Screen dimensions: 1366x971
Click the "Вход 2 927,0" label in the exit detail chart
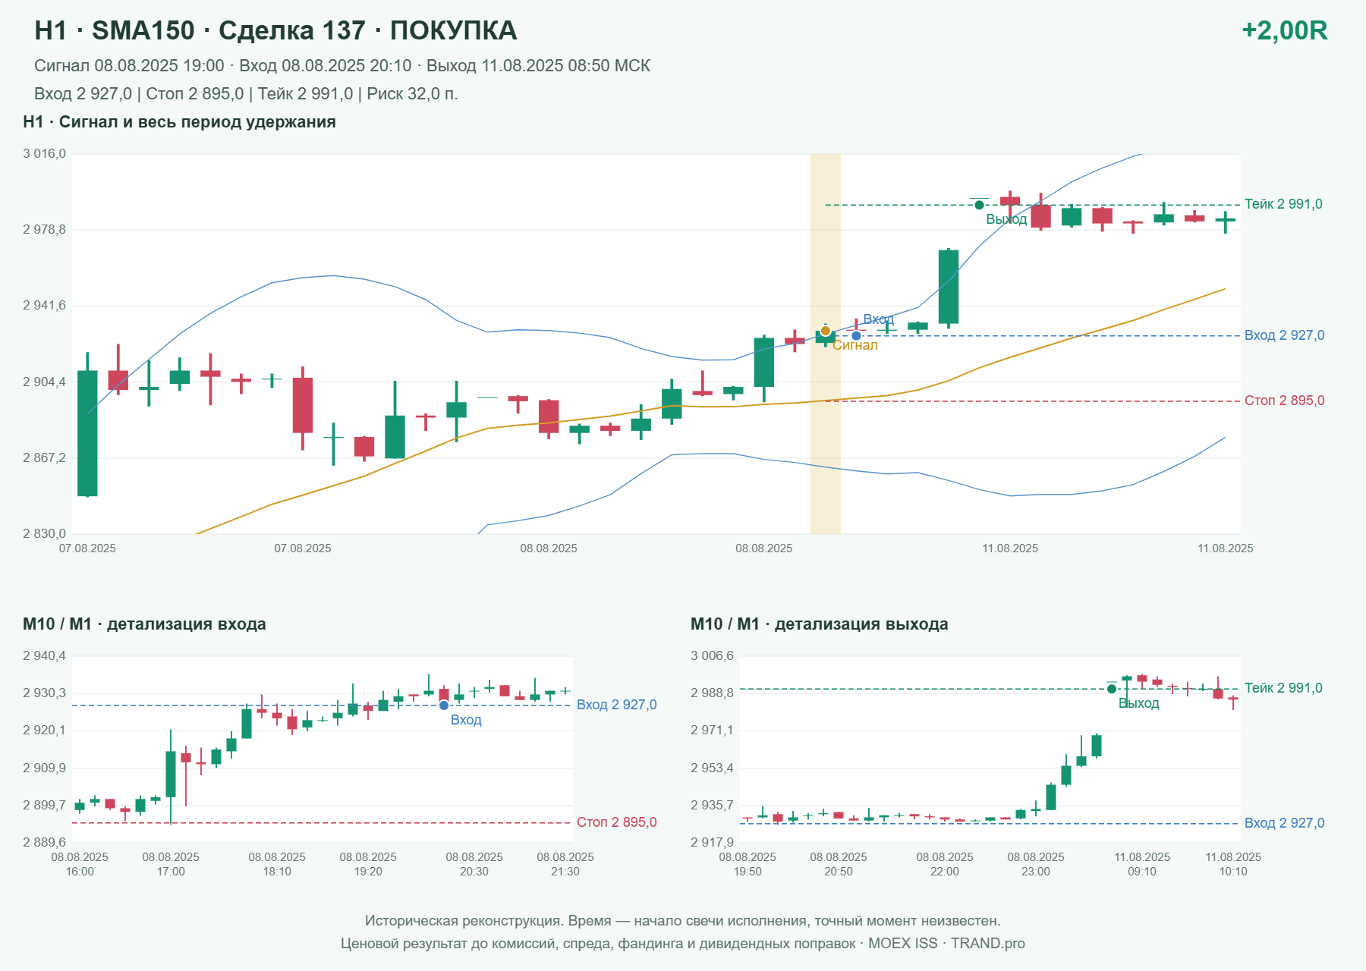(1284, 823)
